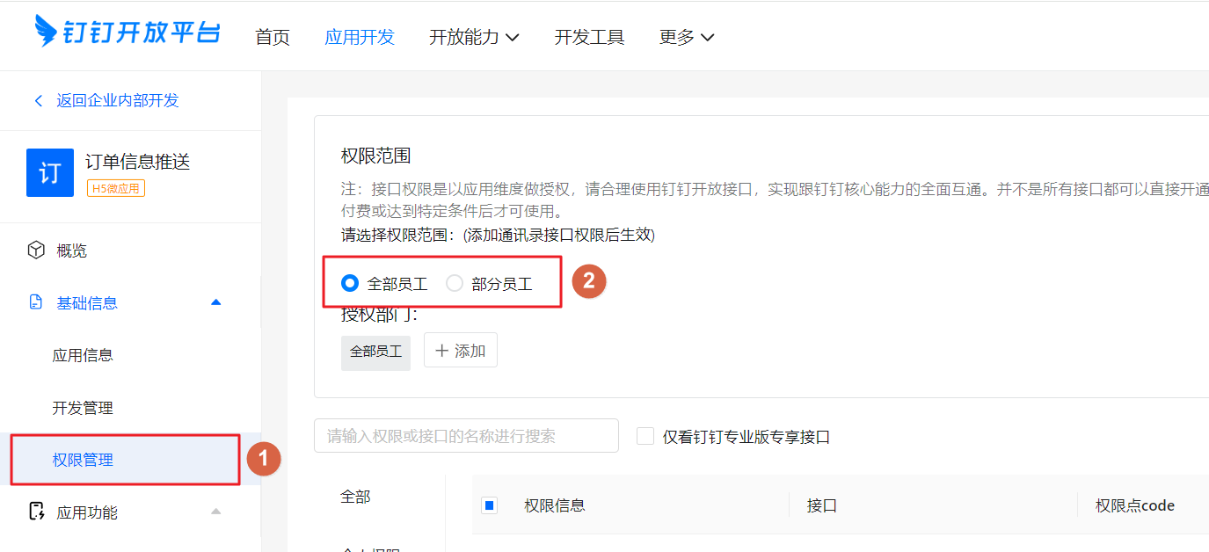The image size is (1209, 552).
Task: Click the 返回企业内部开发 back link
Action: pyautogui.click(x=106, y=100)
